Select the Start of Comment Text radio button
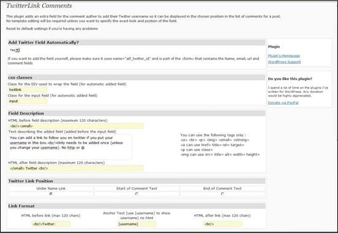 (137, 194)
